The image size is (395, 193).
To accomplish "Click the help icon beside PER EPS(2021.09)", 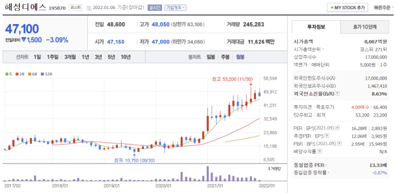I will (x=338, y=128).
